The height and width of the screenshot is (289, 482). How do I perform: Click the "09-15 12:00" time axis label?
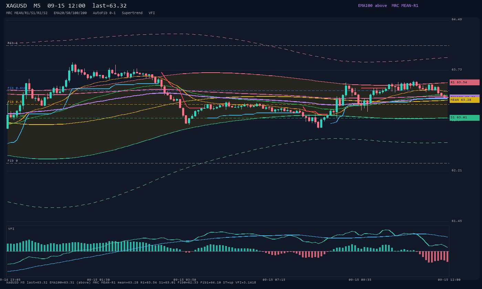[449, 280]
